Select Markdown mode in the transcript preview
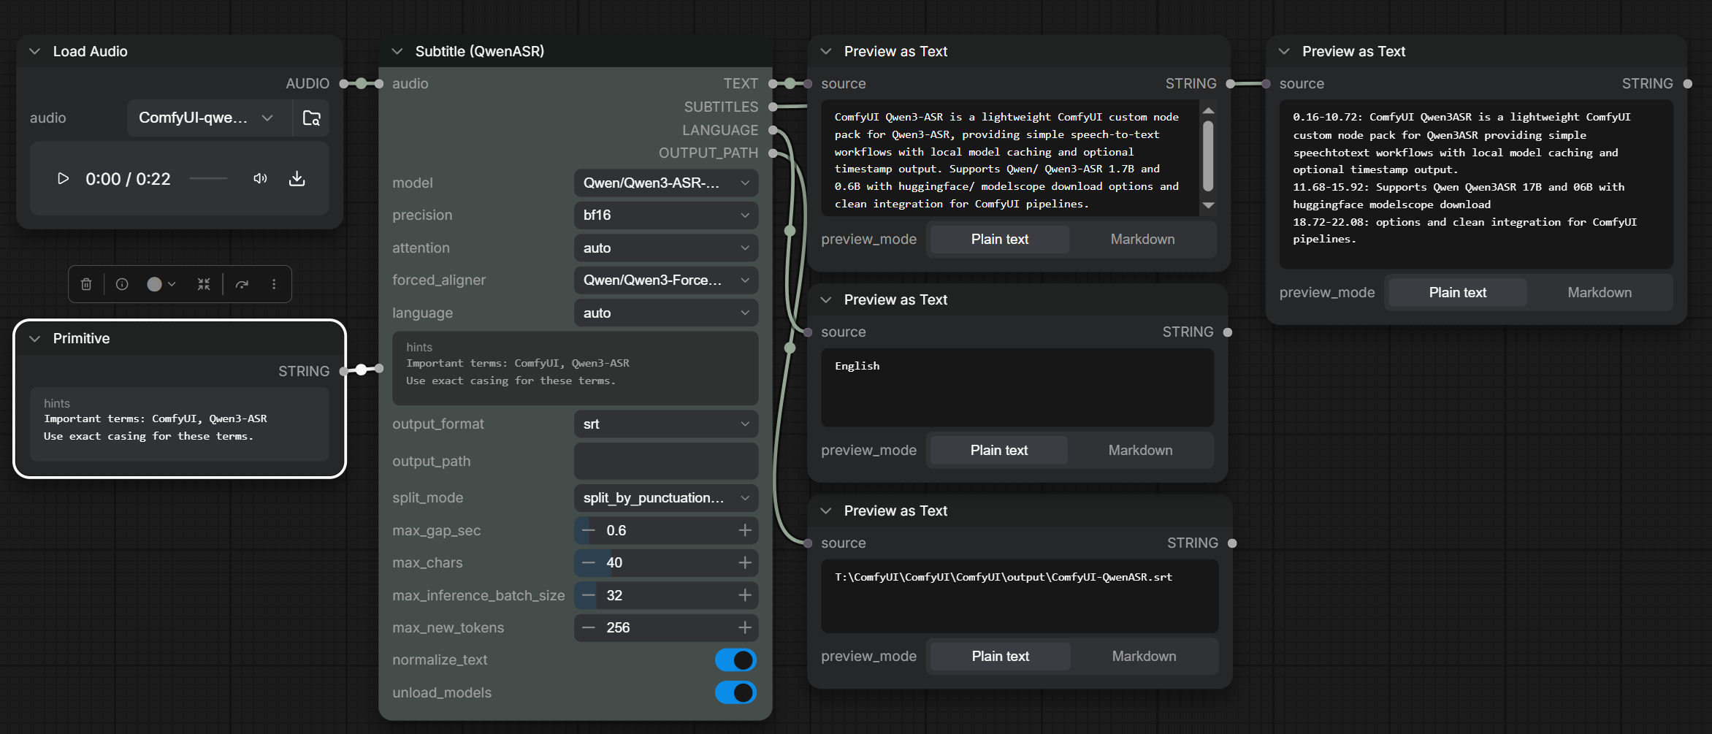 1142,240
